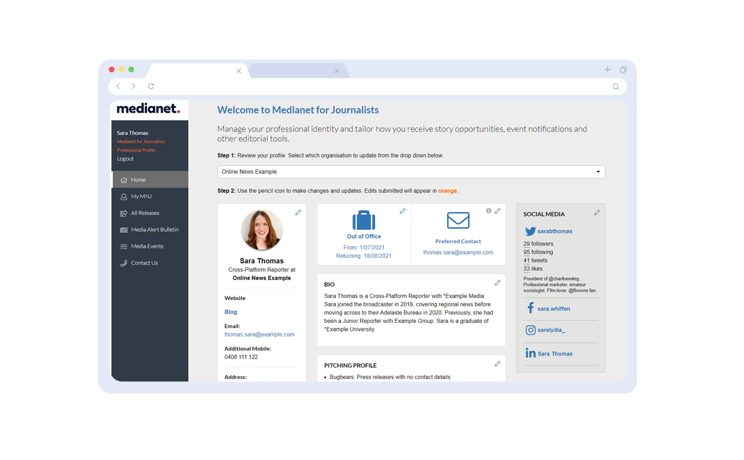
Task: Click the profile card email address link
Action: point(259,335)
